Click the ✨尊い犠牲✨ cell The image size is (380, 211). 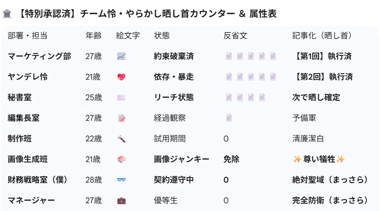[x=319, y=159]
